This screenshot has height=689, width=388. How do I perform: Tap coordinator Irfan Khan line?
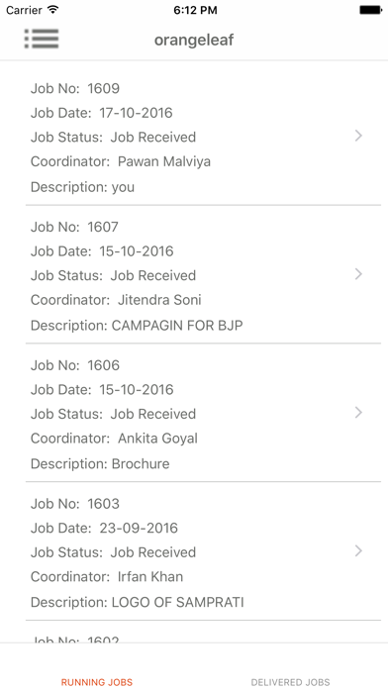click(x=107, y=576)
